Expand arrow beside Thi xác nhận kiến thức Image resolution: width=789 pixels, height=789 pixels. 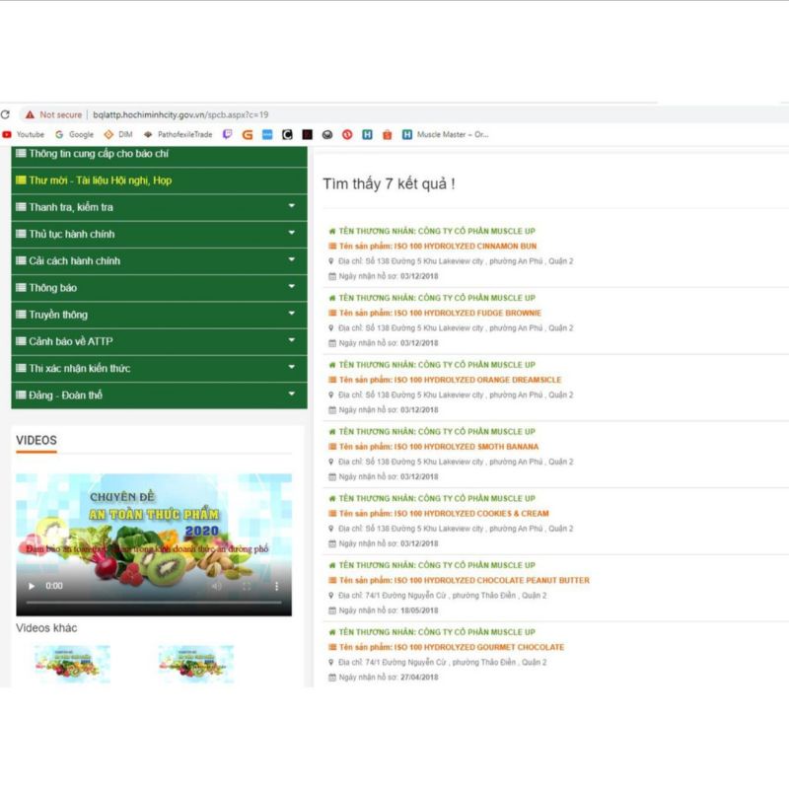(292, 367)
